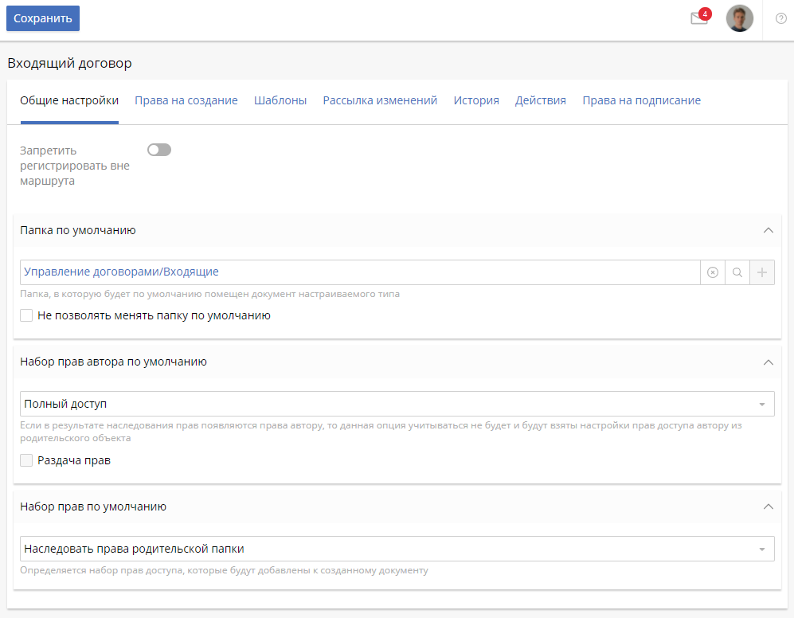The height and width of the screenshot is (618, 794).
Task: Open the Полный доступ dropdown
Action: (397, 405)
